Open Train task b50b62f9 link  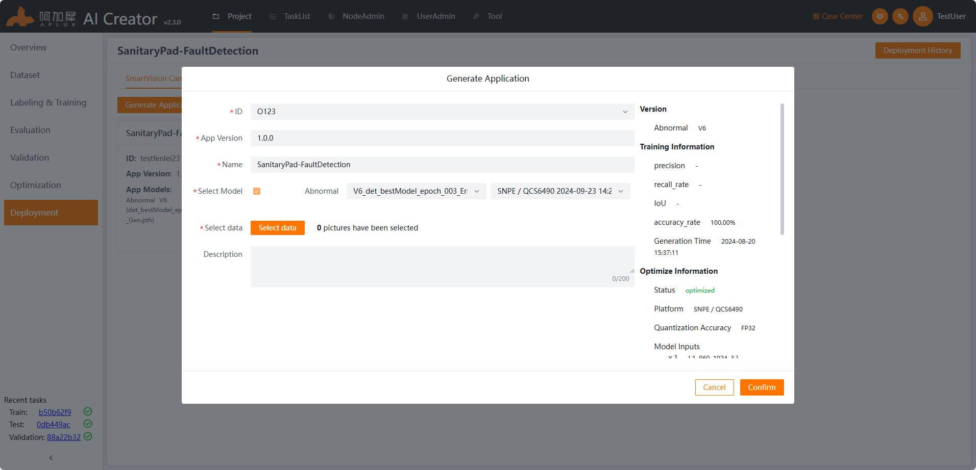[x=55, y=412]
